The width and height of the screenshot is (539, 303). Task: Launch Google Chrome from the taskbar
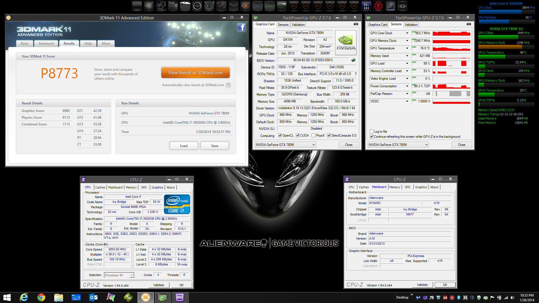(x=41, y=297)
